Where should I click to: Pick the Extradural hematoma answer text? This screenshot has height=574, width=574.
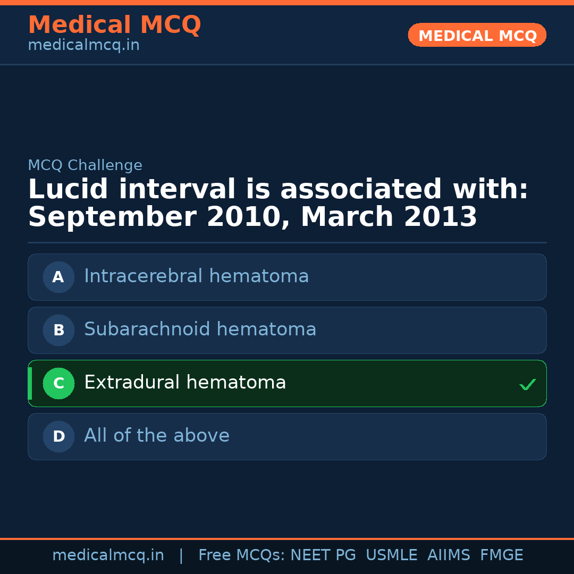[x=185, y=383]
